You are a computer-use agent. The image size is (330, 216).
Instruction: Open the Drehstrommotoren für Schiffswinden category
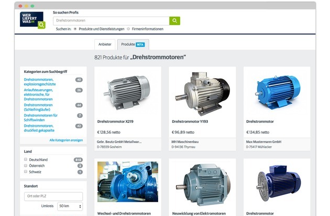coord(41,117)
